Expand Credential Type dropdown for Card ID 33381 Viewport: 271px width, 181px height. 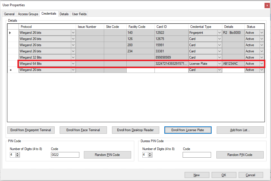pyautogui.click(x=220, y=51)
